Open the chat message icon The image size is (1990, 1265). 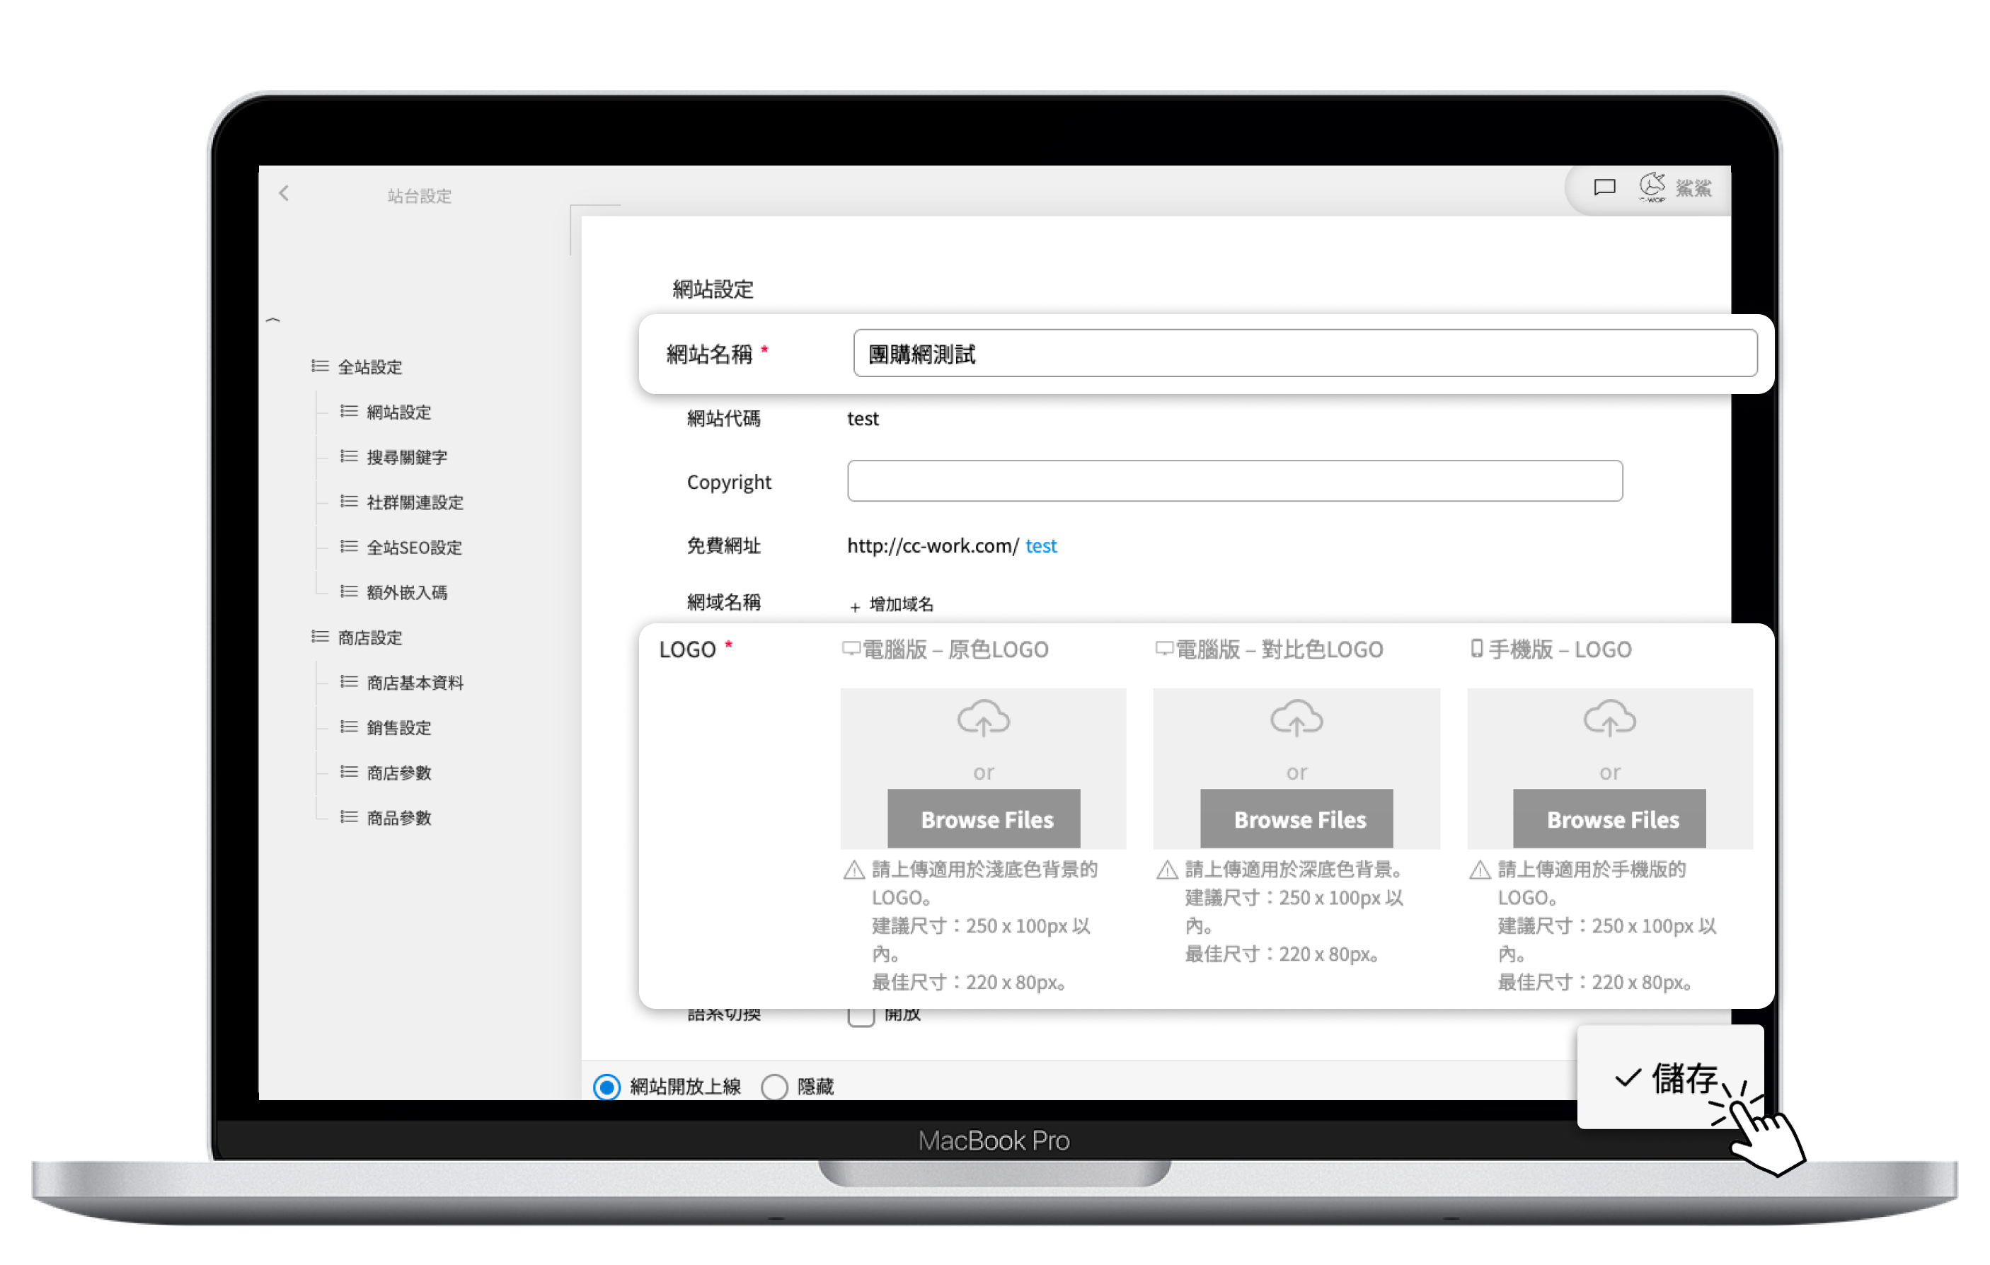point(1604,187)
